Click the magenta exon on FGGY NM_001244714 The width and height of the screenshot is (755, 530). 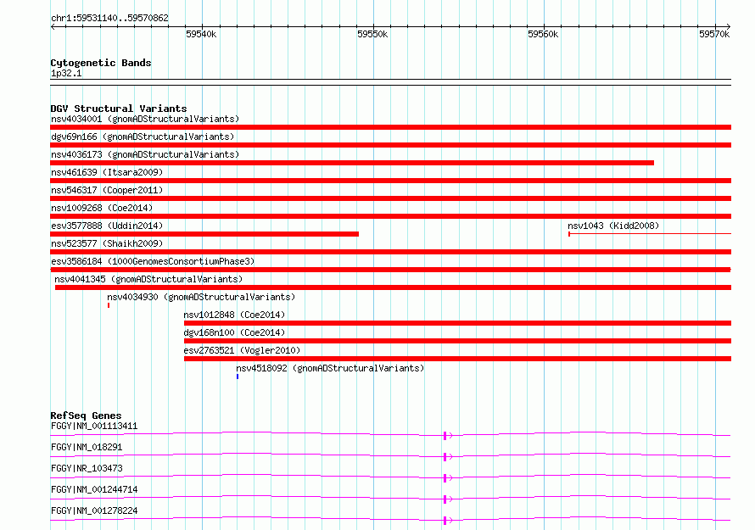(x=445, y=499)
